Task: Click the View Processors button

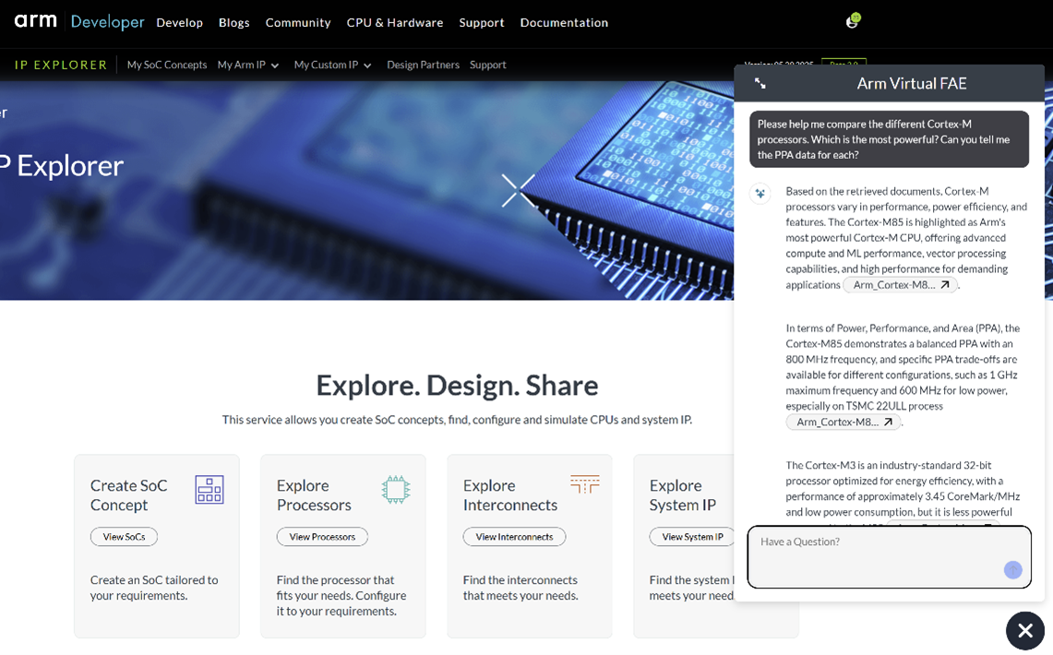Action: tap(322, 537)
